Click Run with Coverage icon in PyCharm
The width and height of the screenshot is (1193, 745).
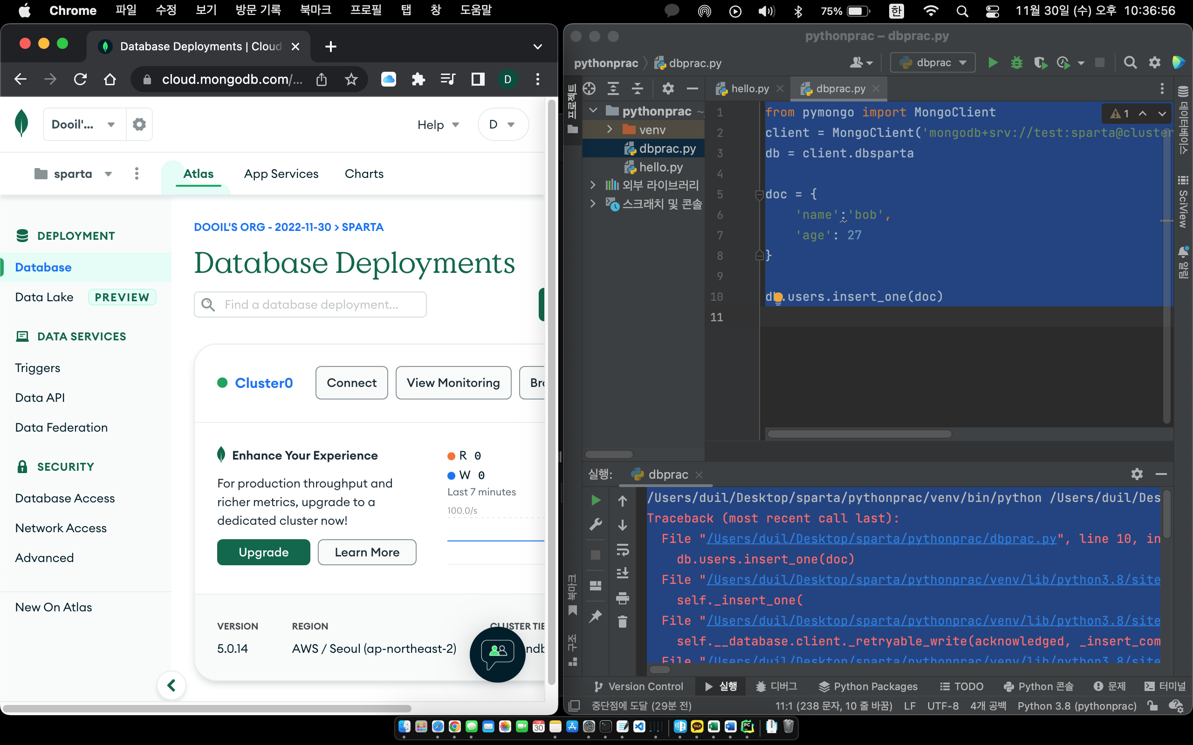1040,62
